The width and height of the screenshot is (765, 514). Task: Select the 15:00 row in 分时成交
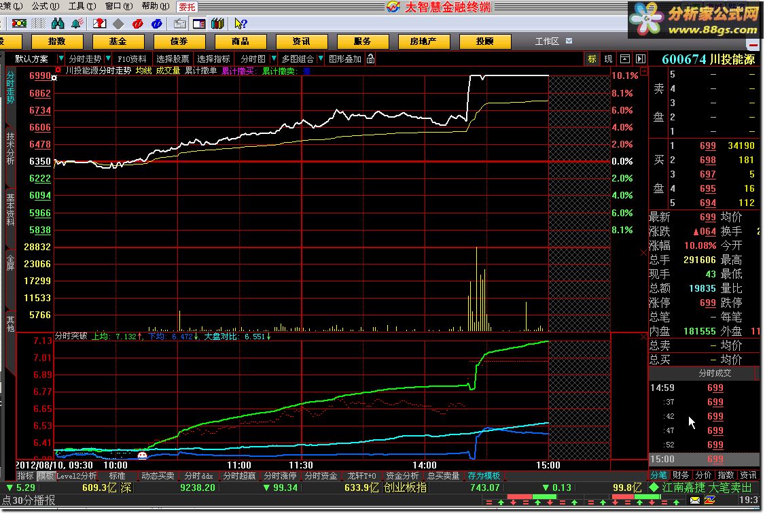click(x=704, y=460)
